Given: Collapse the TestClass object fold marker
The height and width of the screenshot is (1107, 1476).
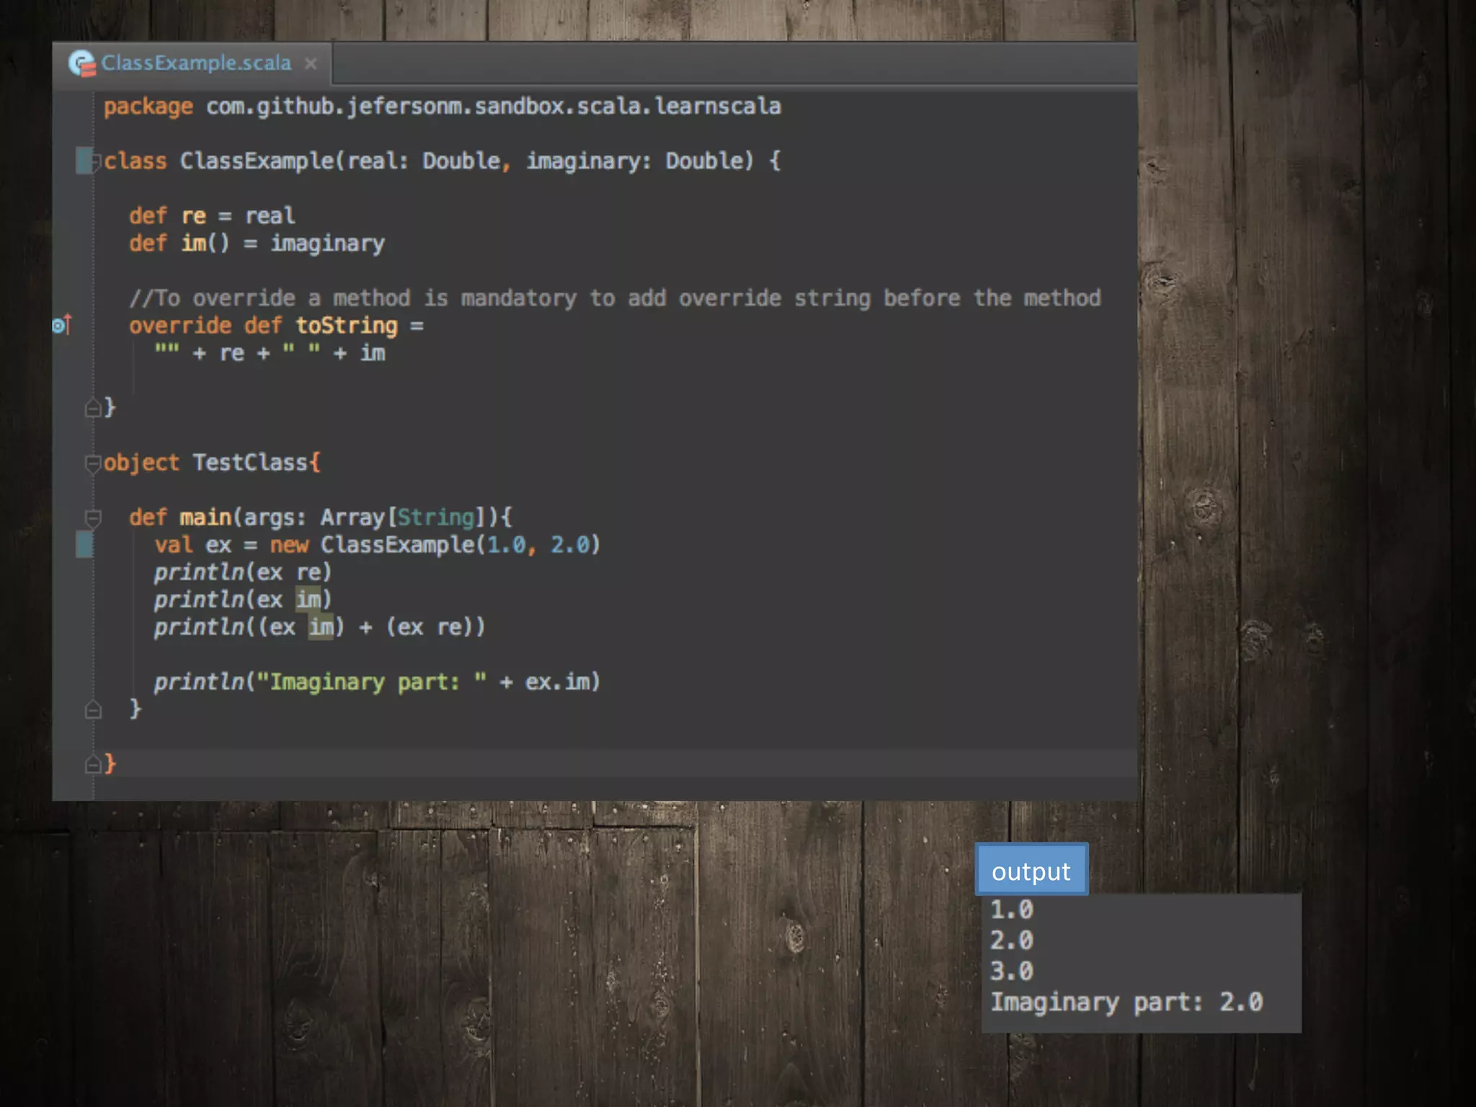Looking at the screenshot, I should (92, 463).
